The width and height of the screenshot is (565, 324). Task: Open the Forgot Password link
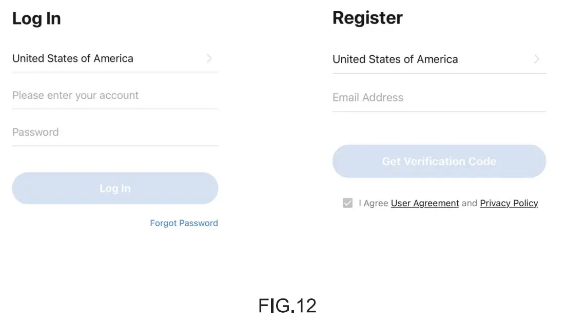click(184, 223)
